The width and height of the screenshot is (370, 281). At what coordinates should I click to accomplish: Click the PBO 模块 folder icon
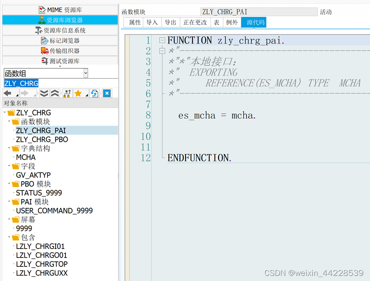point(15,184)
